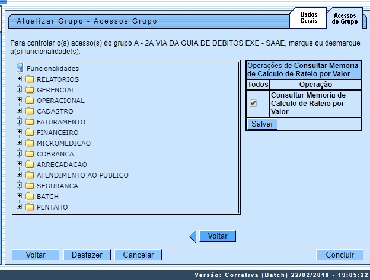Viewport: 370px width, 280px height.
Task: Switch to the Dados Gerais tab
Action: [308, 18]
